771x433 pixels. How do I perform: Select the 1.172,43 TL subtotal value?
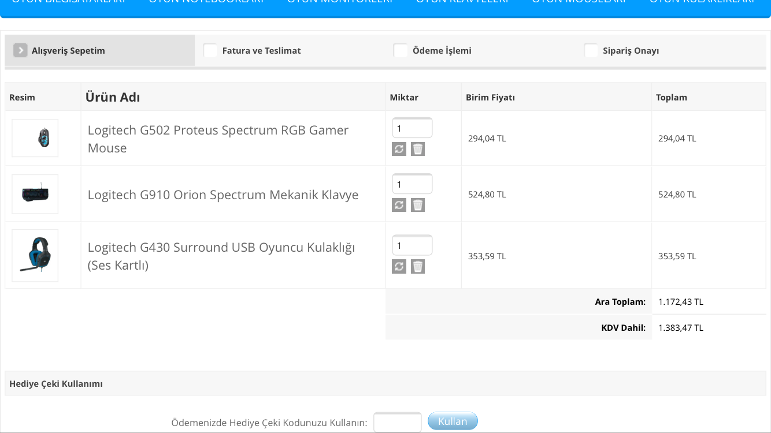coord(681,301)
